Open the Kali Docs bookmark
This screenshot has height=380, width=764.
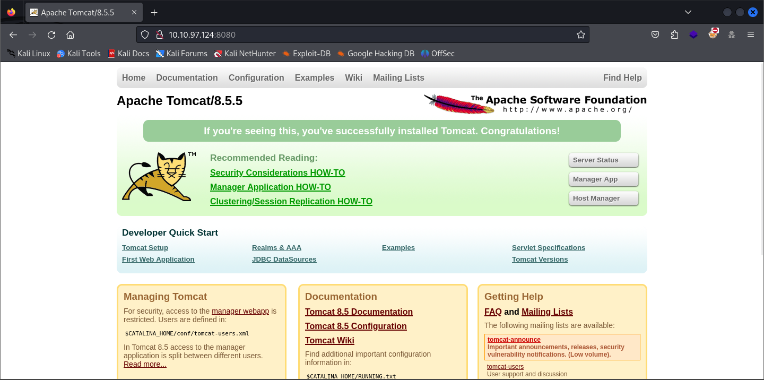[128, 53]
